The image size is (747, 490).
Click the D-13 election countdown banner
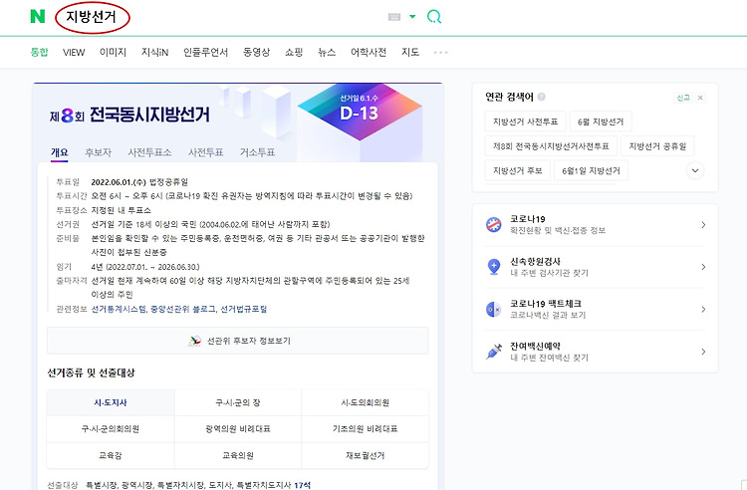(x=360, y=112)
